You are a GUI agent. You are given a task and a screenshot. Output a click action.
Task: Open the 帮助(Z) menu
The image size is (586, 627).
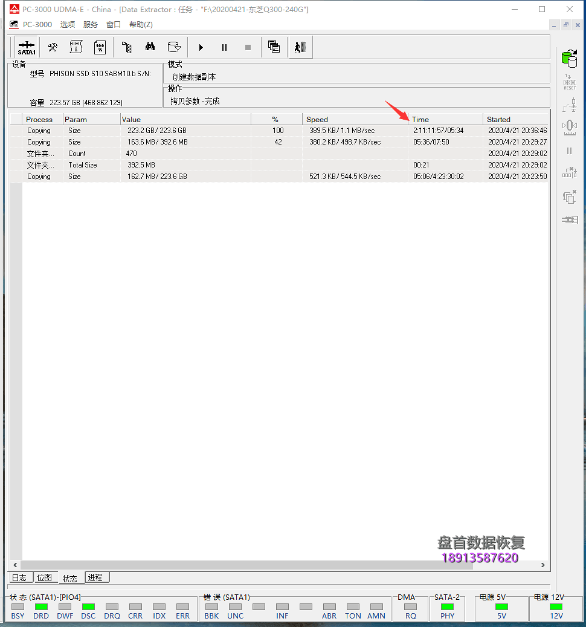pos(141,25)
